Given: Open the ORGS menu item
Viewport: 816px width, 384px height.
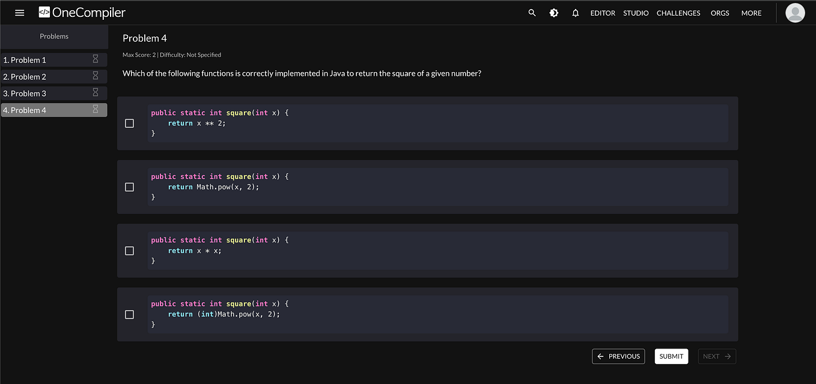Looking at the screenshot, I should pos(719,13).
